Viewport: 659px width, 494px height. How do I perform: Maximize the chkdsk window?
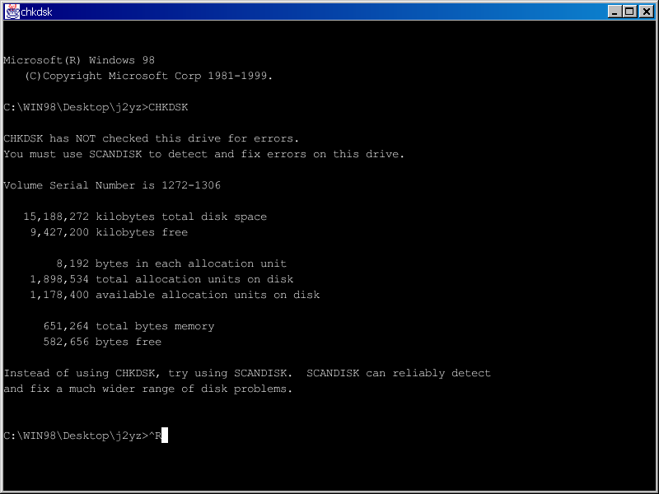(x=629, y=11)
